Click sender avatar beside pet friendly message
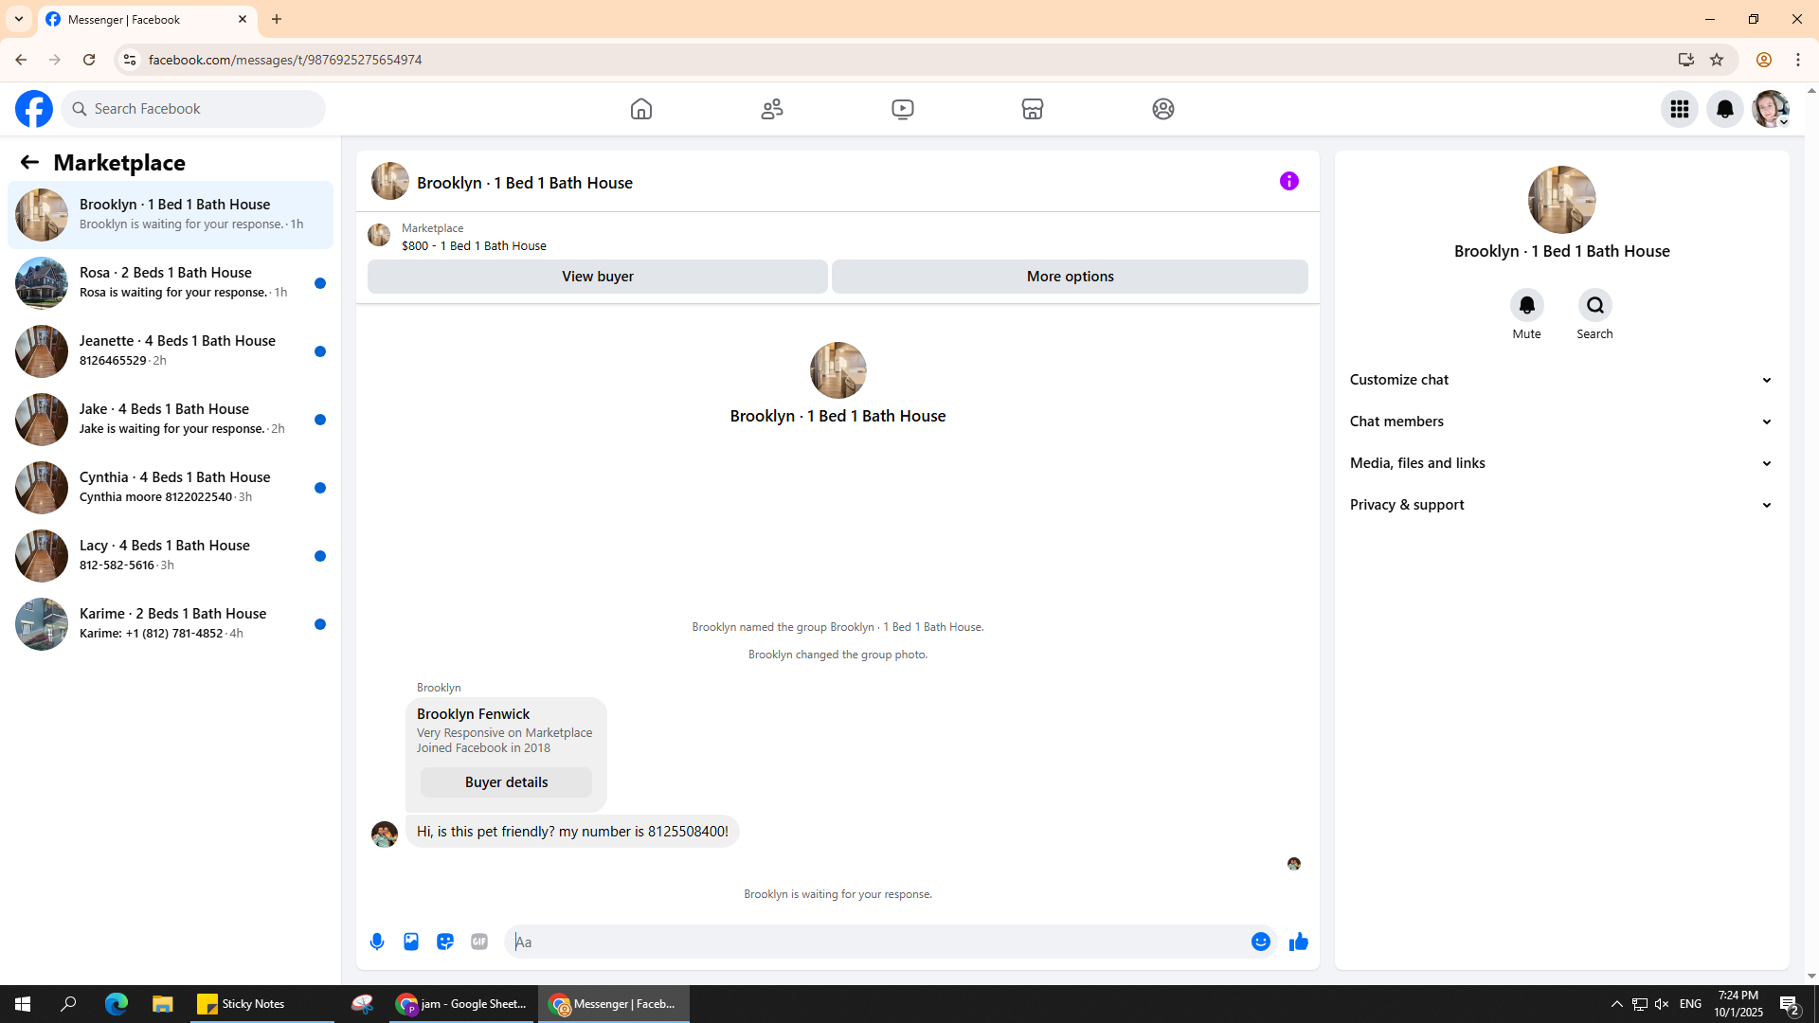The height and width of the screenshot is (1023, 1819). 385,835
